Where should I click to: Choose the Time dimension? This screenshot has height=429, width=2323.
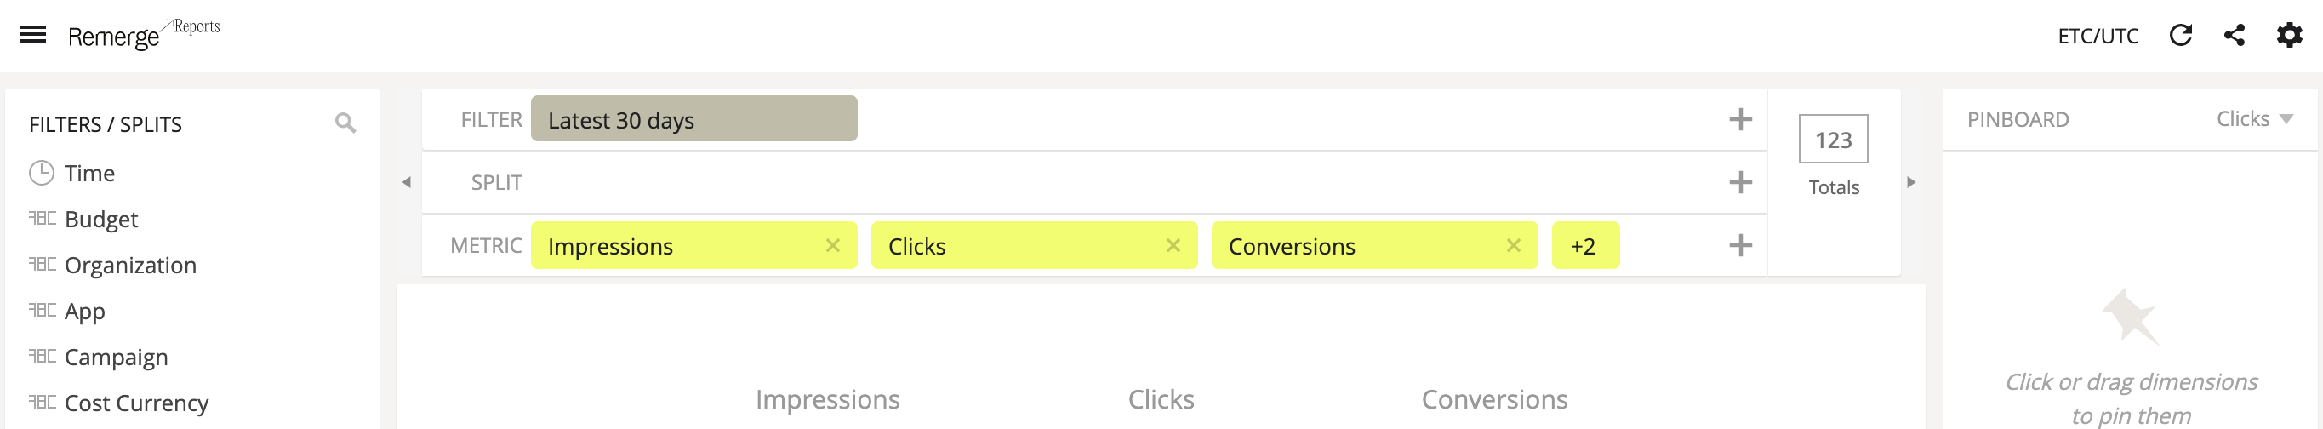click(88, 173)
